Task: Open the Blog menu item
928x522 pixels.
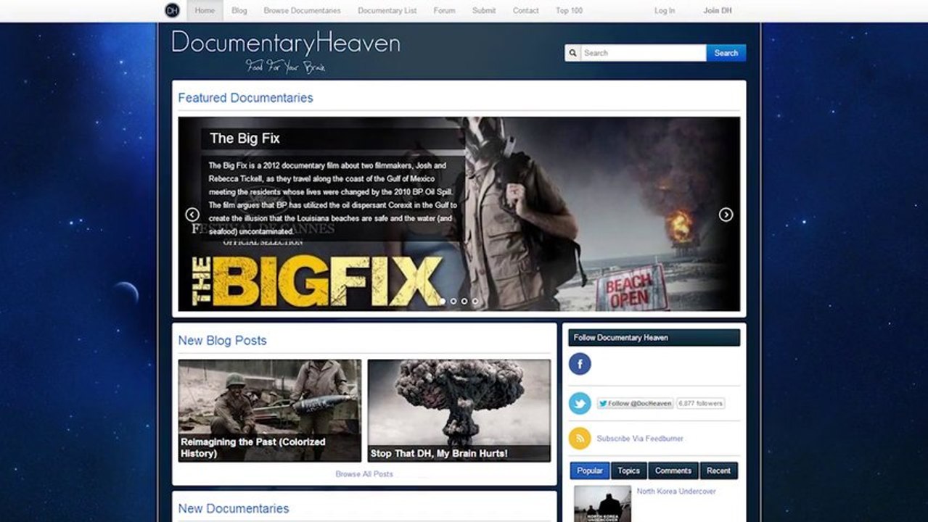Action: (239, 11)
